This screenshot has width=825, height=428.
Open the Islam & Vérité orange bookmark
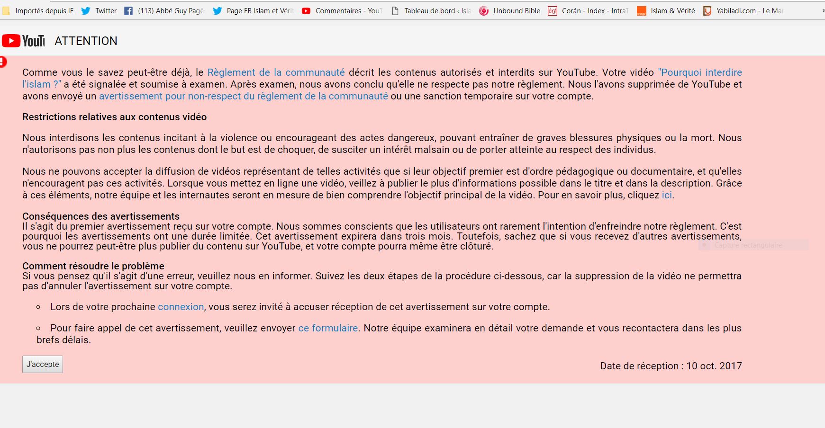pyautogui.click(x=666, y=10)
